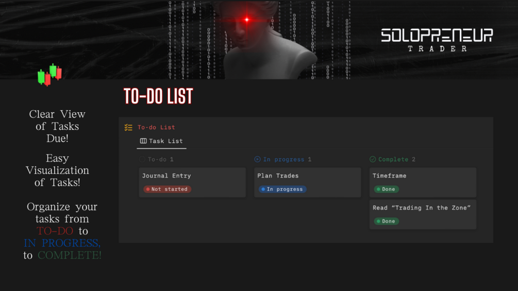Viewport: 518px width, 291px height.
Task: Click the red glowing eye on the statue
Action: 247,20
